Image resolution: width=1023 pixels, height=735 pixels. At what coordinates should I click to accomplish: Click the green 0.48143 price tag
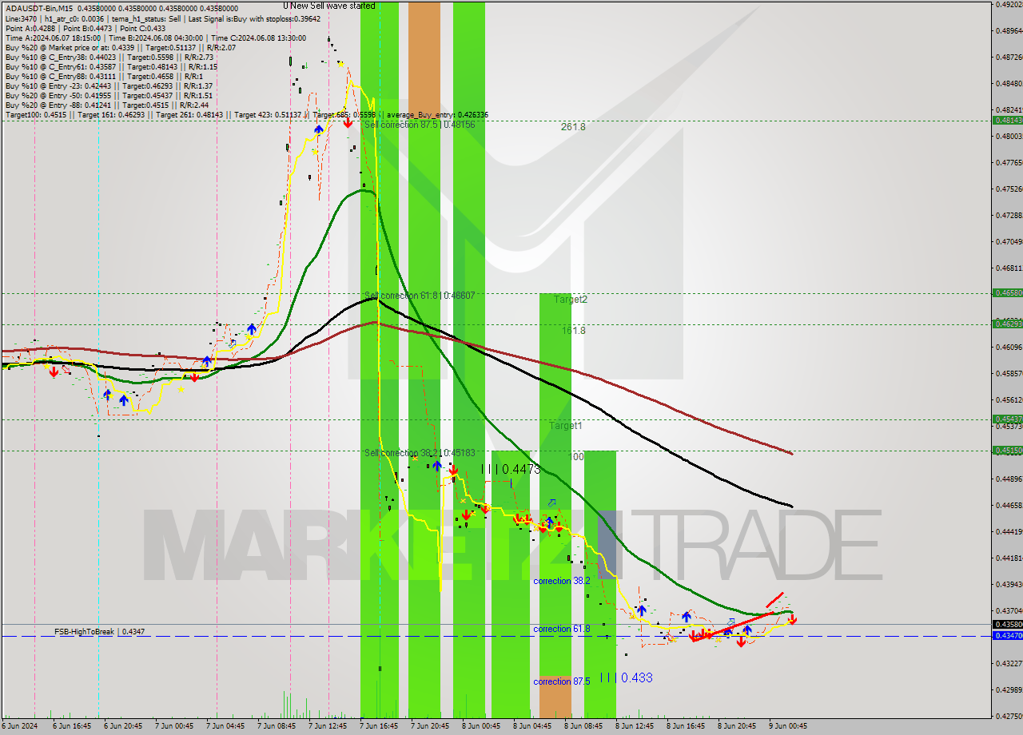coord(1007,120)
